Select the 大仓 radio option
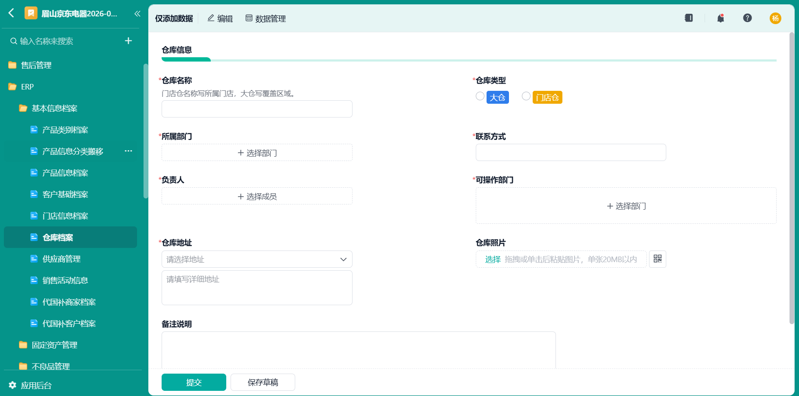The width and height of the screenshot is (799, 396). pyautogui.click(x=480, y=96)
